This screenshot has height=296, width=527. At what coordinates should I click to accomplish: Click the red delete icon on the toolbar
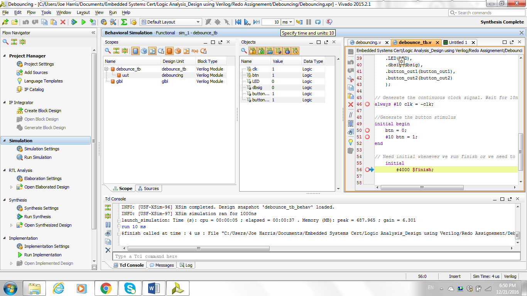click(x=62, y=22)
